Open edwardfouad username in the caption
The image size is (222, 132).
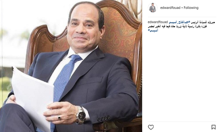point(158,22)
